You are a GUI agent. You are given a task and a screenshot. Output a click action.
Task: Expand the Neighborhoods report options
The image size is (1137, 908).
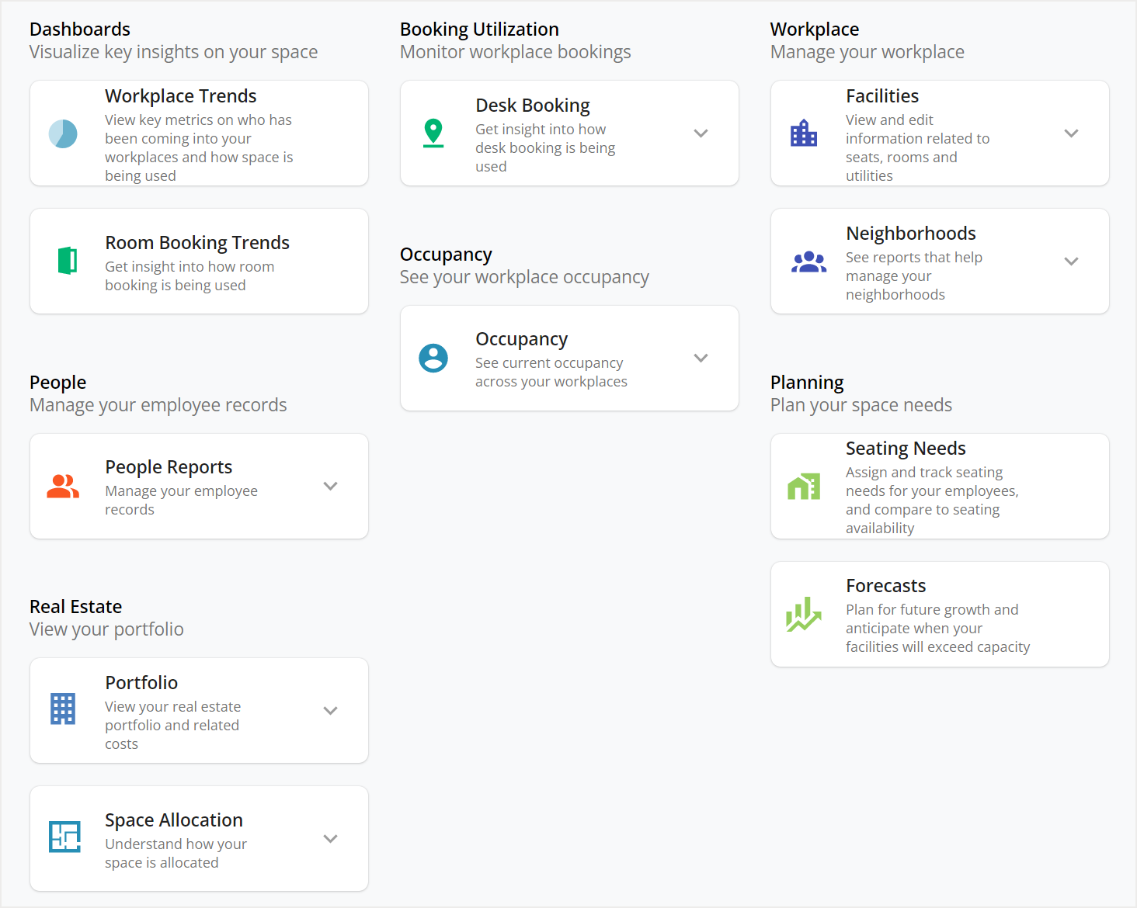point(1072,262)
